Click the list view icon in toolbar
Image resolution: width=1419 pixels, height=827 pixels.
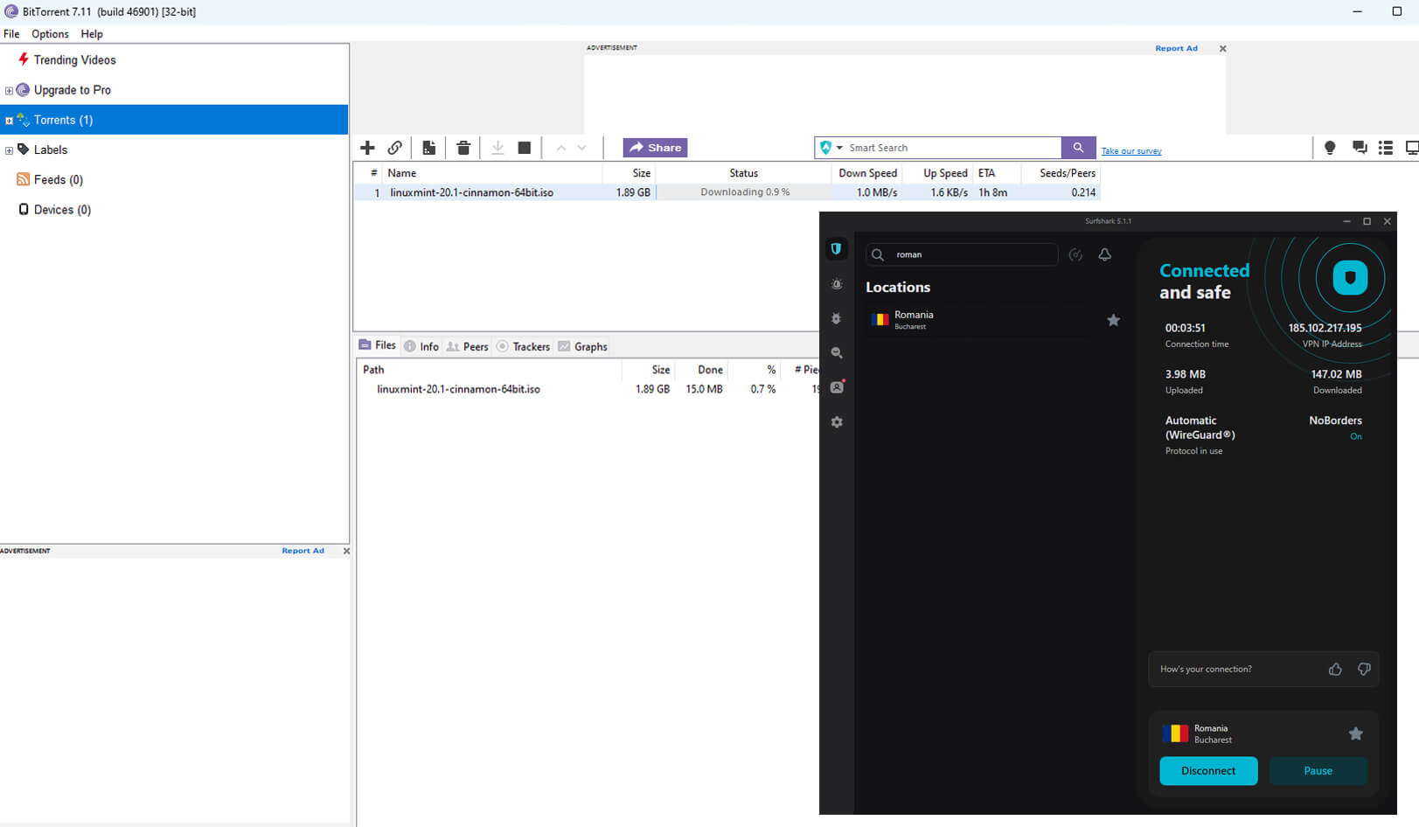click(x=1386, y=148)
